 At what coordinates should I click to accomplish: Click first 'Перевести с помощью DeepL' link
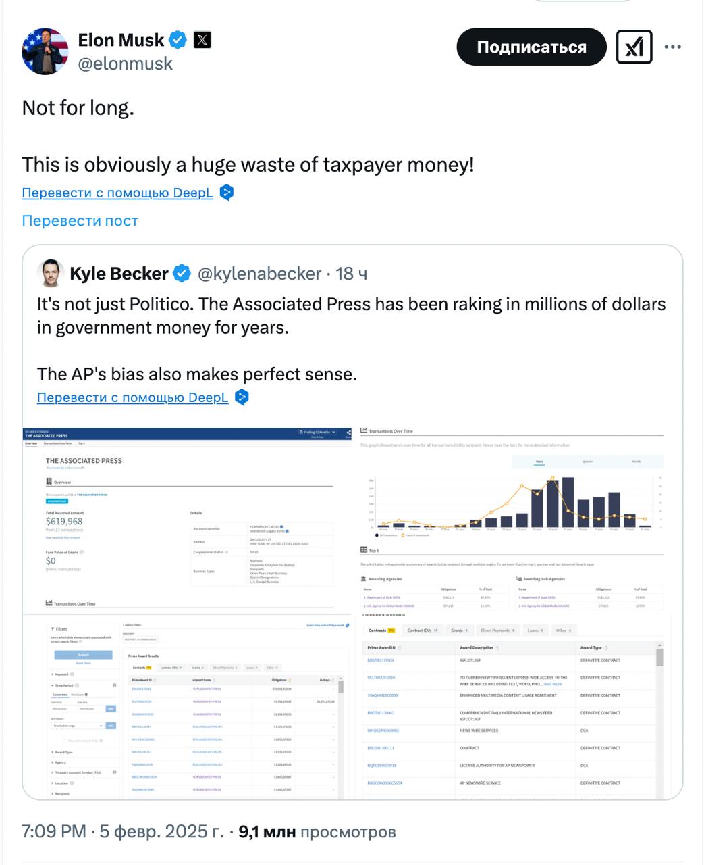tap(117, 193)
